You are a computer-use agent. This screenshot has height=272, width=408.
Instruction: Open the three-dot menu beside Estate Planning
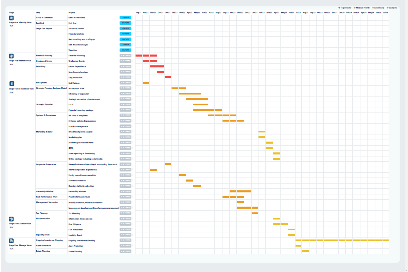[133, 251]
